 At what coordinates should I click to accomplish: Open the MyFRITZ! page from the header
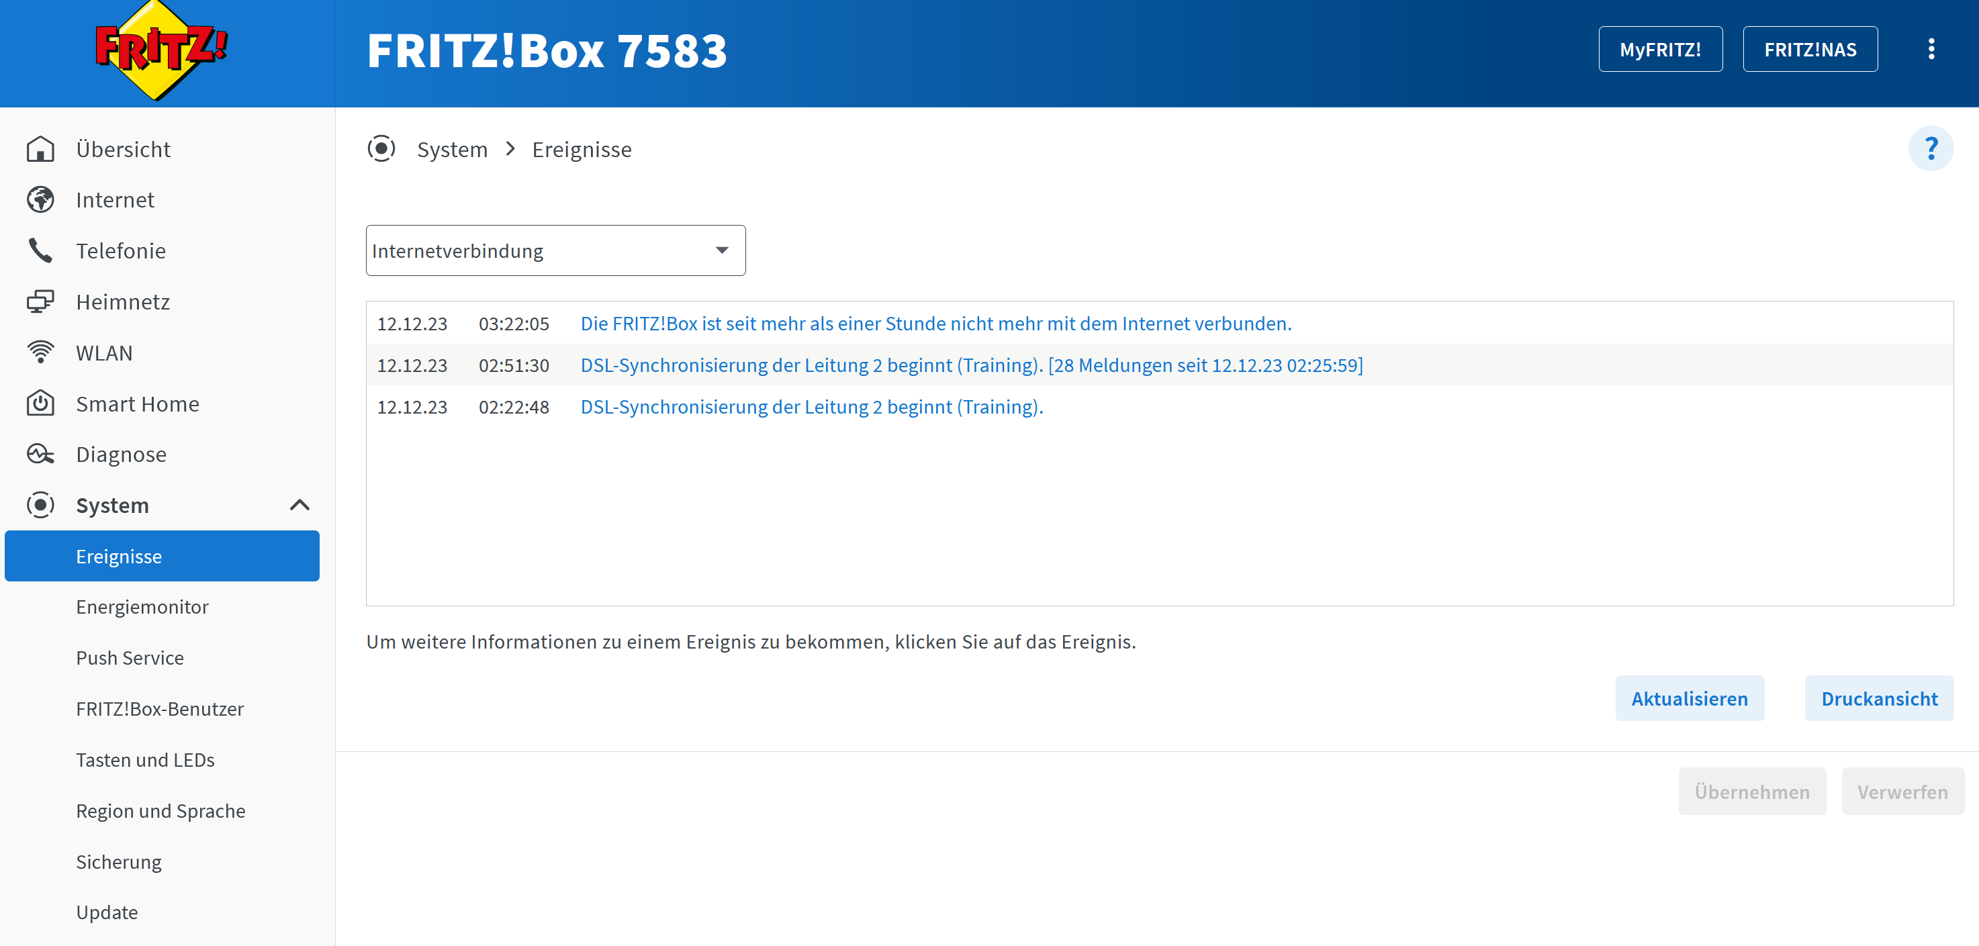(x=1659, y=49)
